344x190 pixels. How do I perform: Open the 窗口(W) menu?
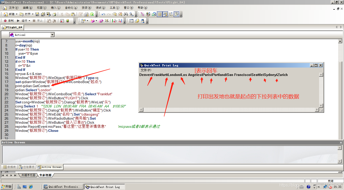(129, 8)
